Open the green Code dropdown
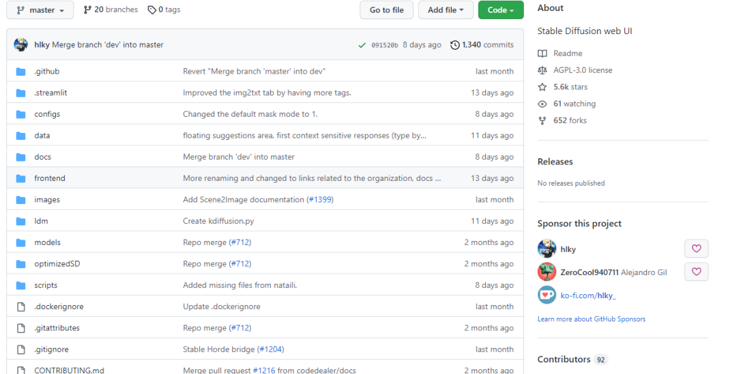The width and height of the screenshot is (737, 374). tap(501, 10)
